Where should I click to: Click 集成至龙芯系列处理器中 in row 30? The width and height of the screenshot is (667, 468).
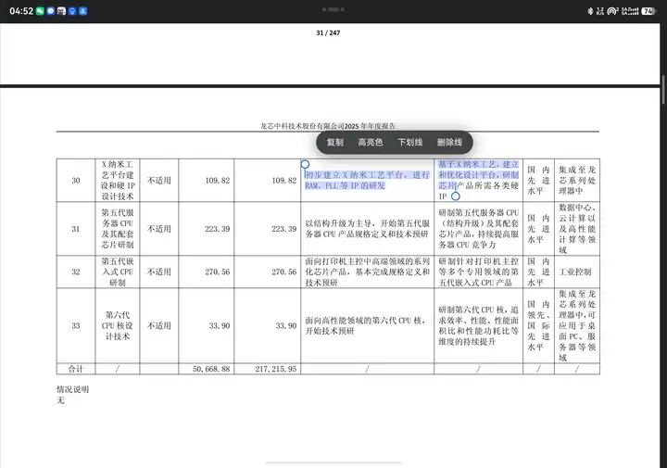tap(577, 181)
